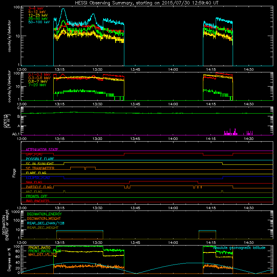This screenshot has height=277, width=277.
Task: Select the SC_IN_SUNLIGHT flag label
Action: [40, 163]
